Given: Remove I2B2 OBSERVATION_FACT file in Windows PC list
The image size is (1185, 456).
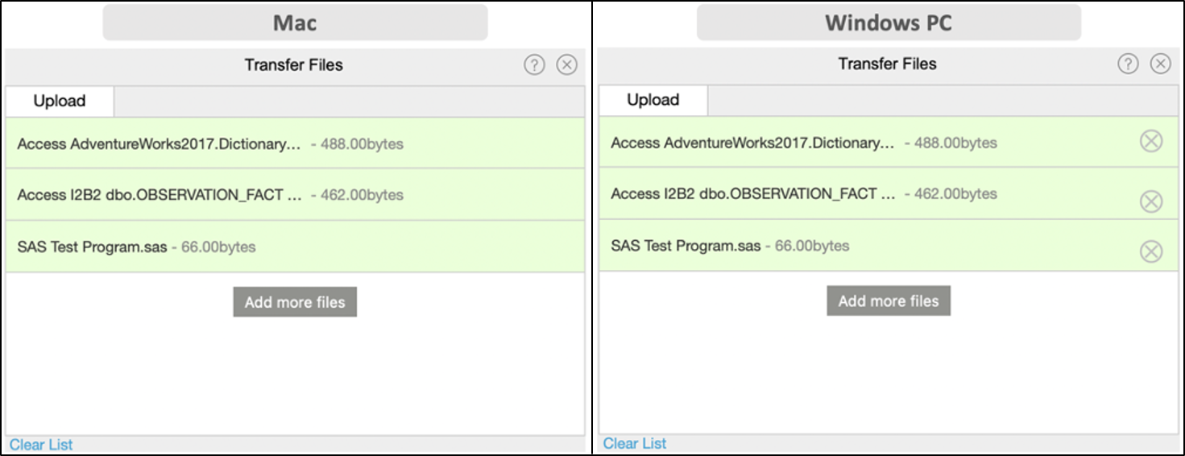Looking at the screenshot, I should coord(1151,201).
